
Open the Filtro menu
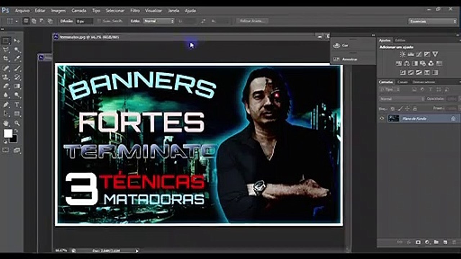coord(135,10)
